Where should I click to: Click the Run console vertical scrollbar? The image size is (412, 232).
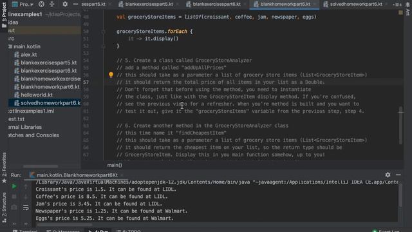coord(400,195)
